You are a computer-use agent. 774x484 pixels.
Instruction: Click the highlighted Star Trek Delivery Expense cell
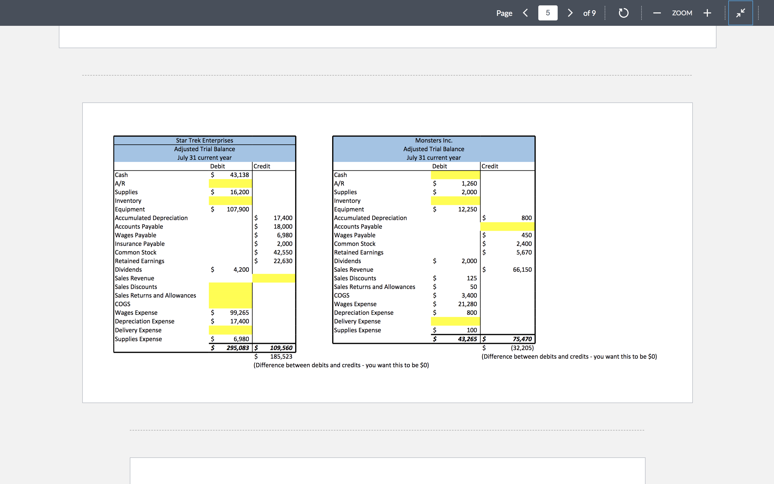[230, 330]
